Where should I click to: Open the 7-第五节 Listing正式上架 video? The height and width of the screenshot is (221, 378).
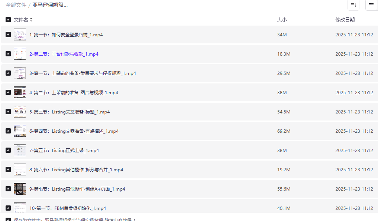click(x=64, y=150)
